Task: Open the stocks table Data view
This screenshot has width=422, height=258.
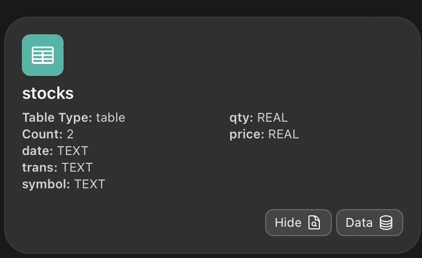Action: [x=369, y=223]
